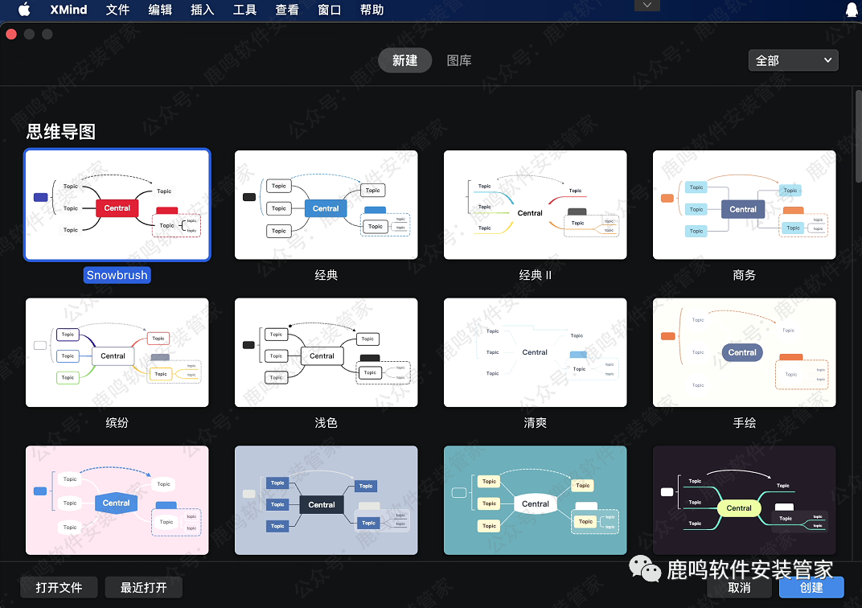Select the dark purple background template
The height and width of the screenshot is (608, 862).
tap(744, 500)
